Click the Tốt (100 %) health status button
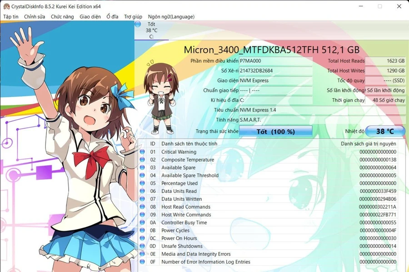Viewport: 409px width, 272px height. (x=276, y=131)
